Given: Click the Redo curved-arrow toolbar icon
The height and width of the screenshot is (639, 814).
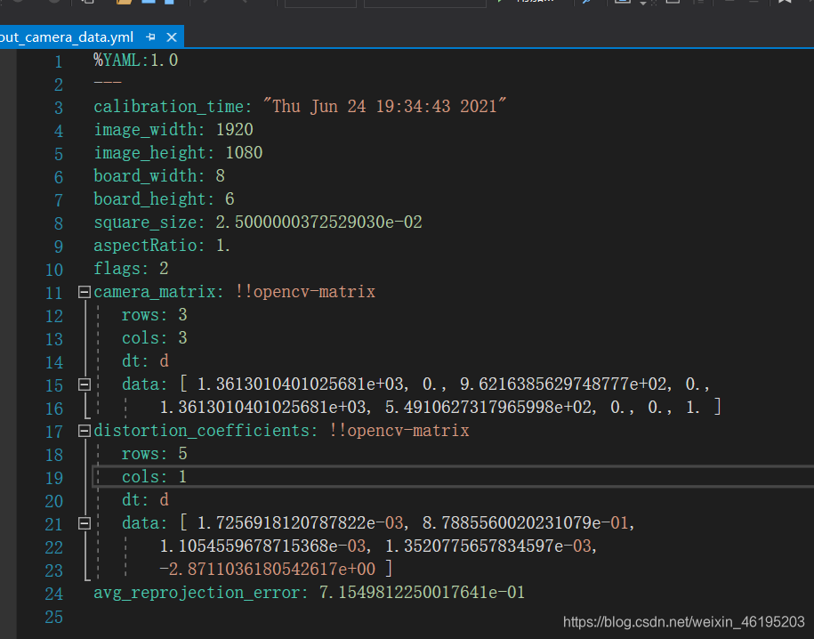Looking at the screenshot, I should (245, 3).
